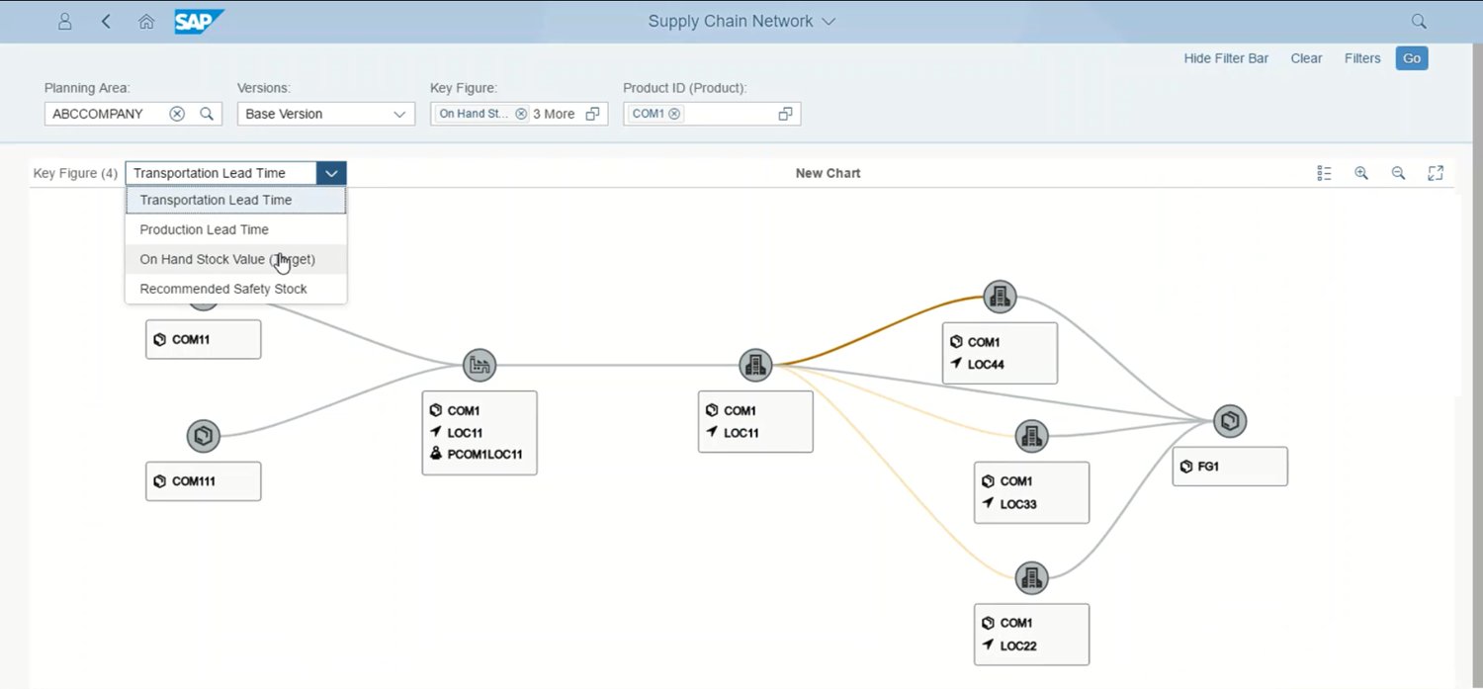
Task: Open the home page icon
Action: 146,21
